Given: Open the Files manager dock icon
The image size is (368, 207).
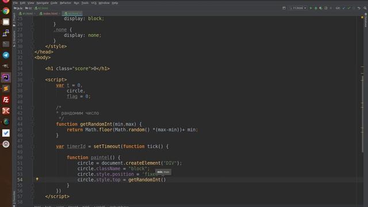Looking at the screenshot, I should pyautogui.click(x=6, y=22).
